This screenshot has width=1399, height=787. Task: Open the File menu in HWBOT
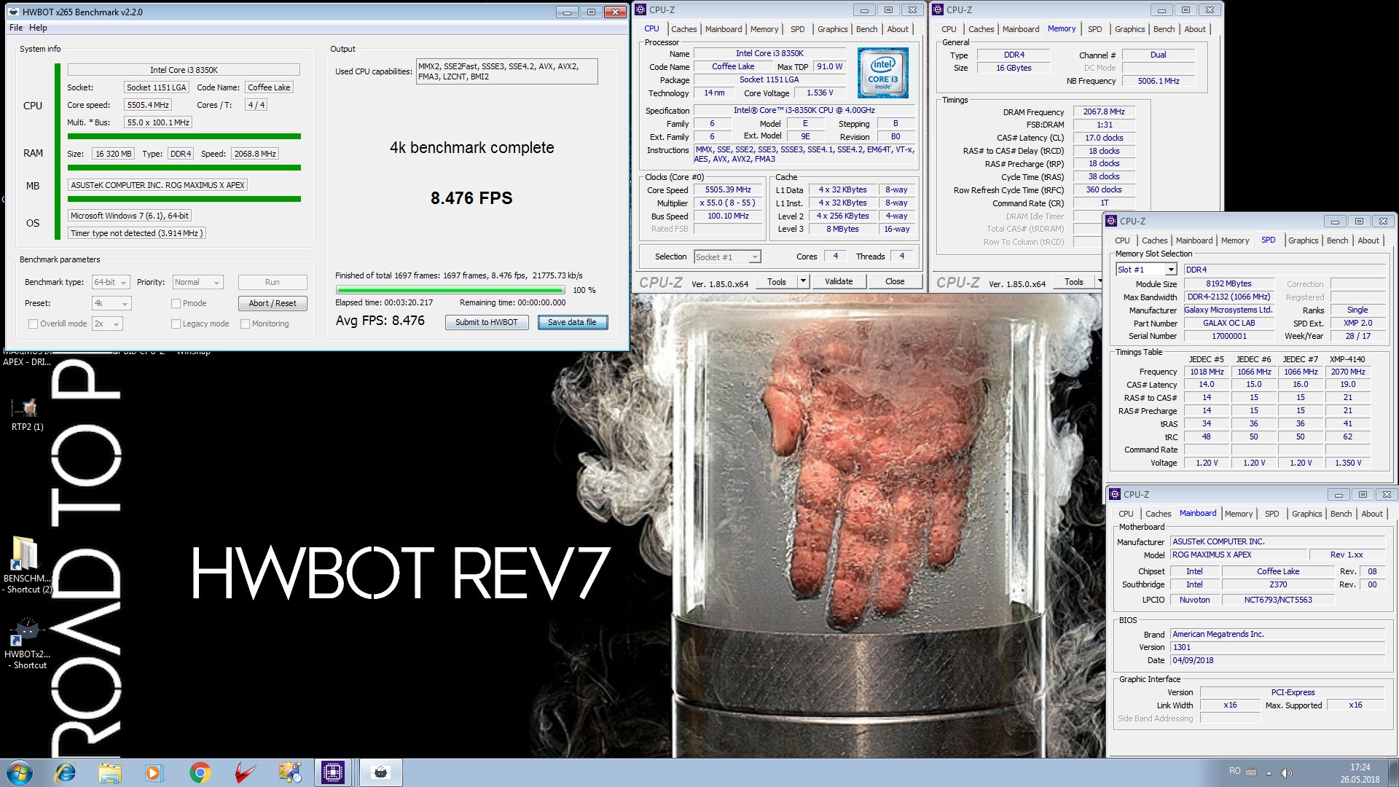pos(16,28)
